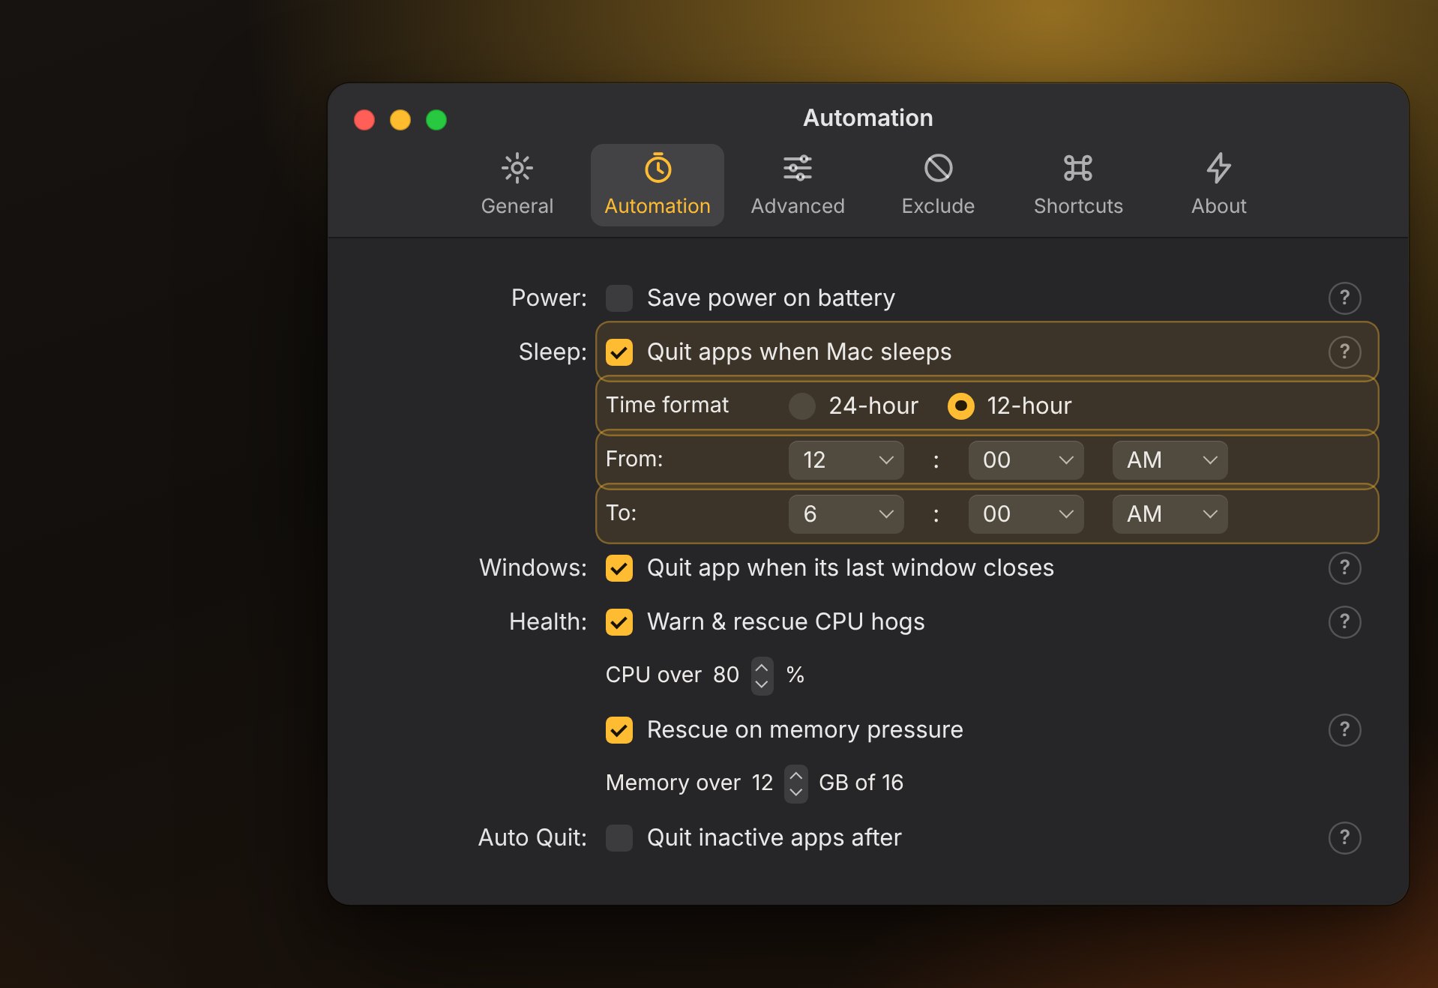Image resolution: width=1438 pixels, height=988 pixels.
Task: Select the Automation timer icon
Action: [658, 168]
